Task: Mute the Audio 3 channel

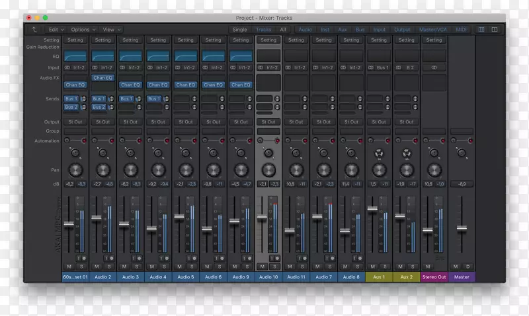Action: pos(124,267)
